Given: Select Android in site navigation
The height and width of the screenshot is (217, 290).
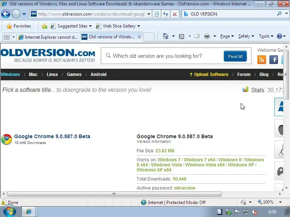Looking at the screenshot, I should (98, 75).
